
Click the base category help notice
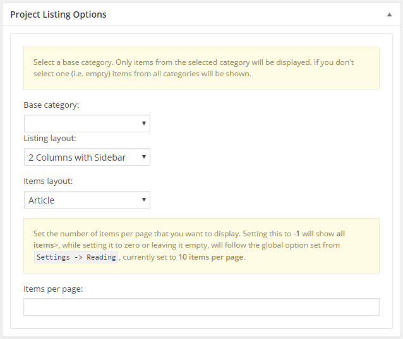[201, 68]
